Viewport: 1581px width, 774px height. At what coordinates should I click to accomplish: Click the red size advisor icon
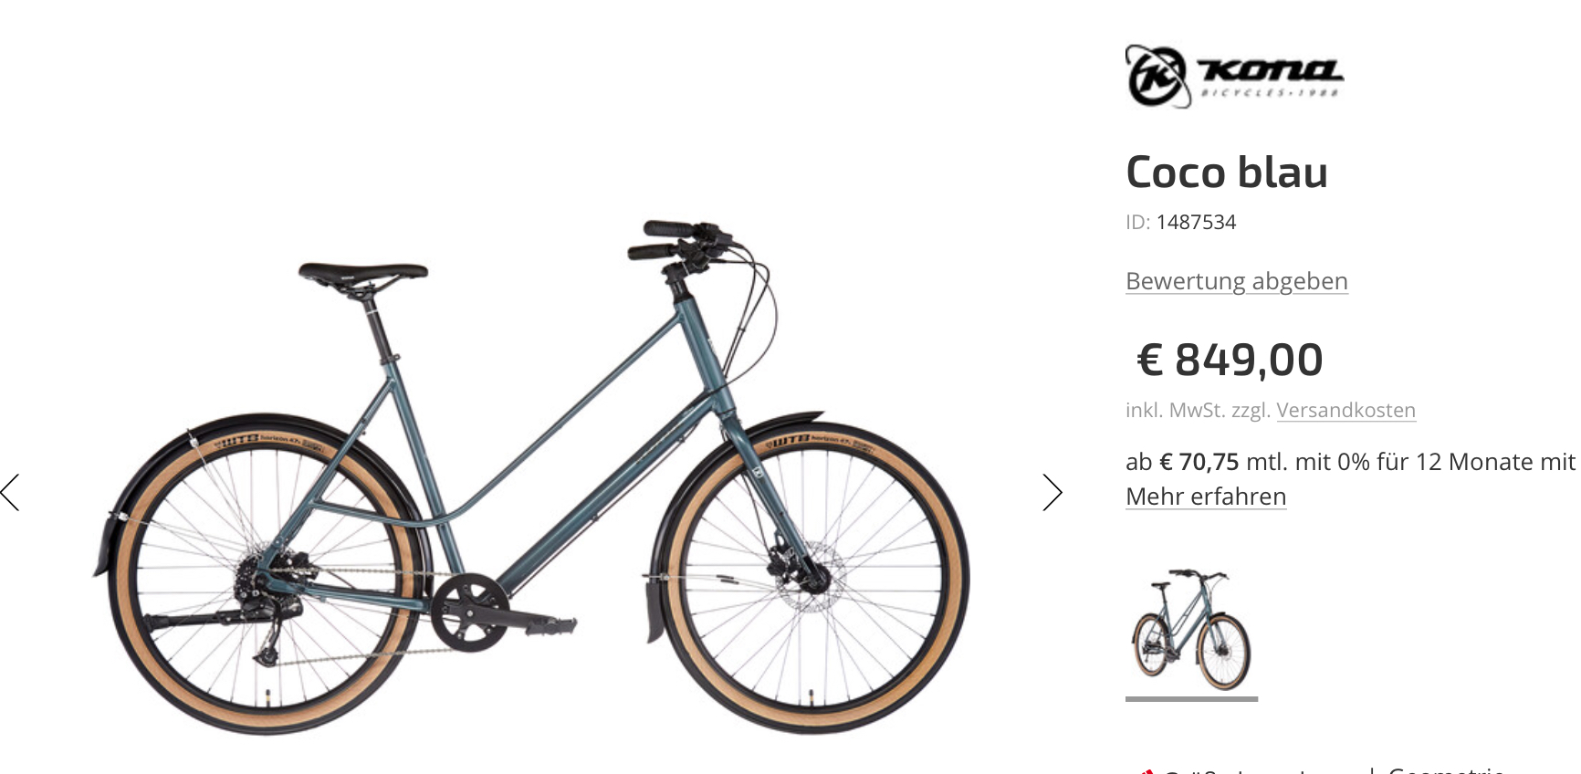tap(1146, 770)
